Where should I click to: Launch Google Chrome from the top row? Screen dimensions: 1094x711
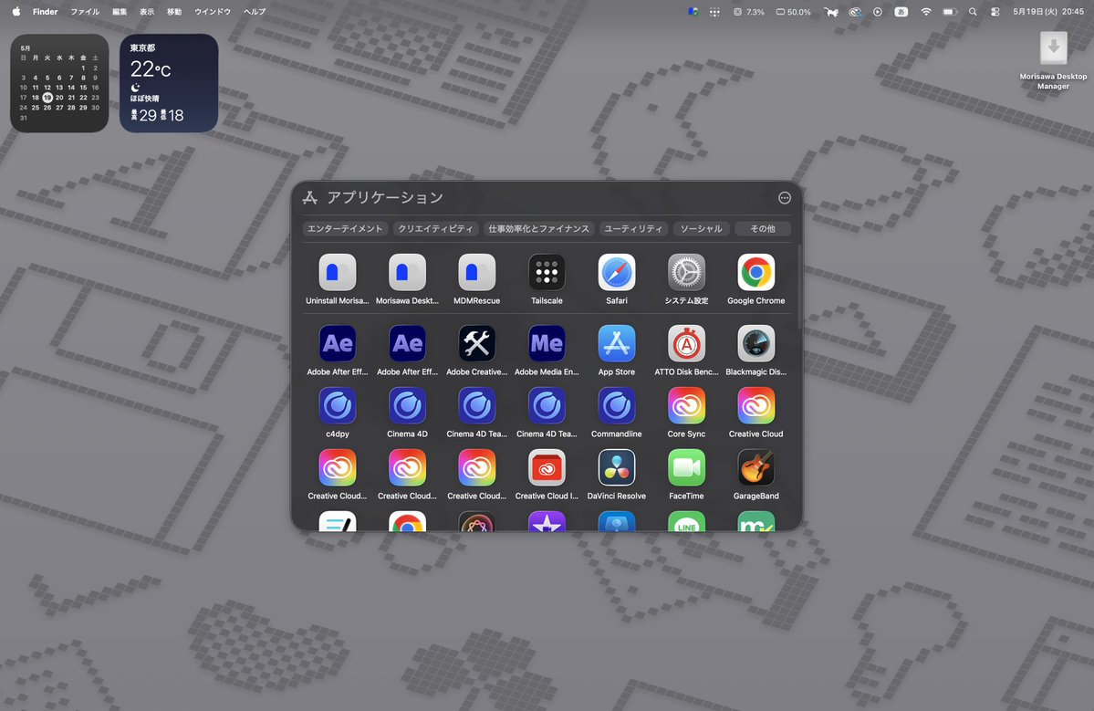click(x=756, y=273)
